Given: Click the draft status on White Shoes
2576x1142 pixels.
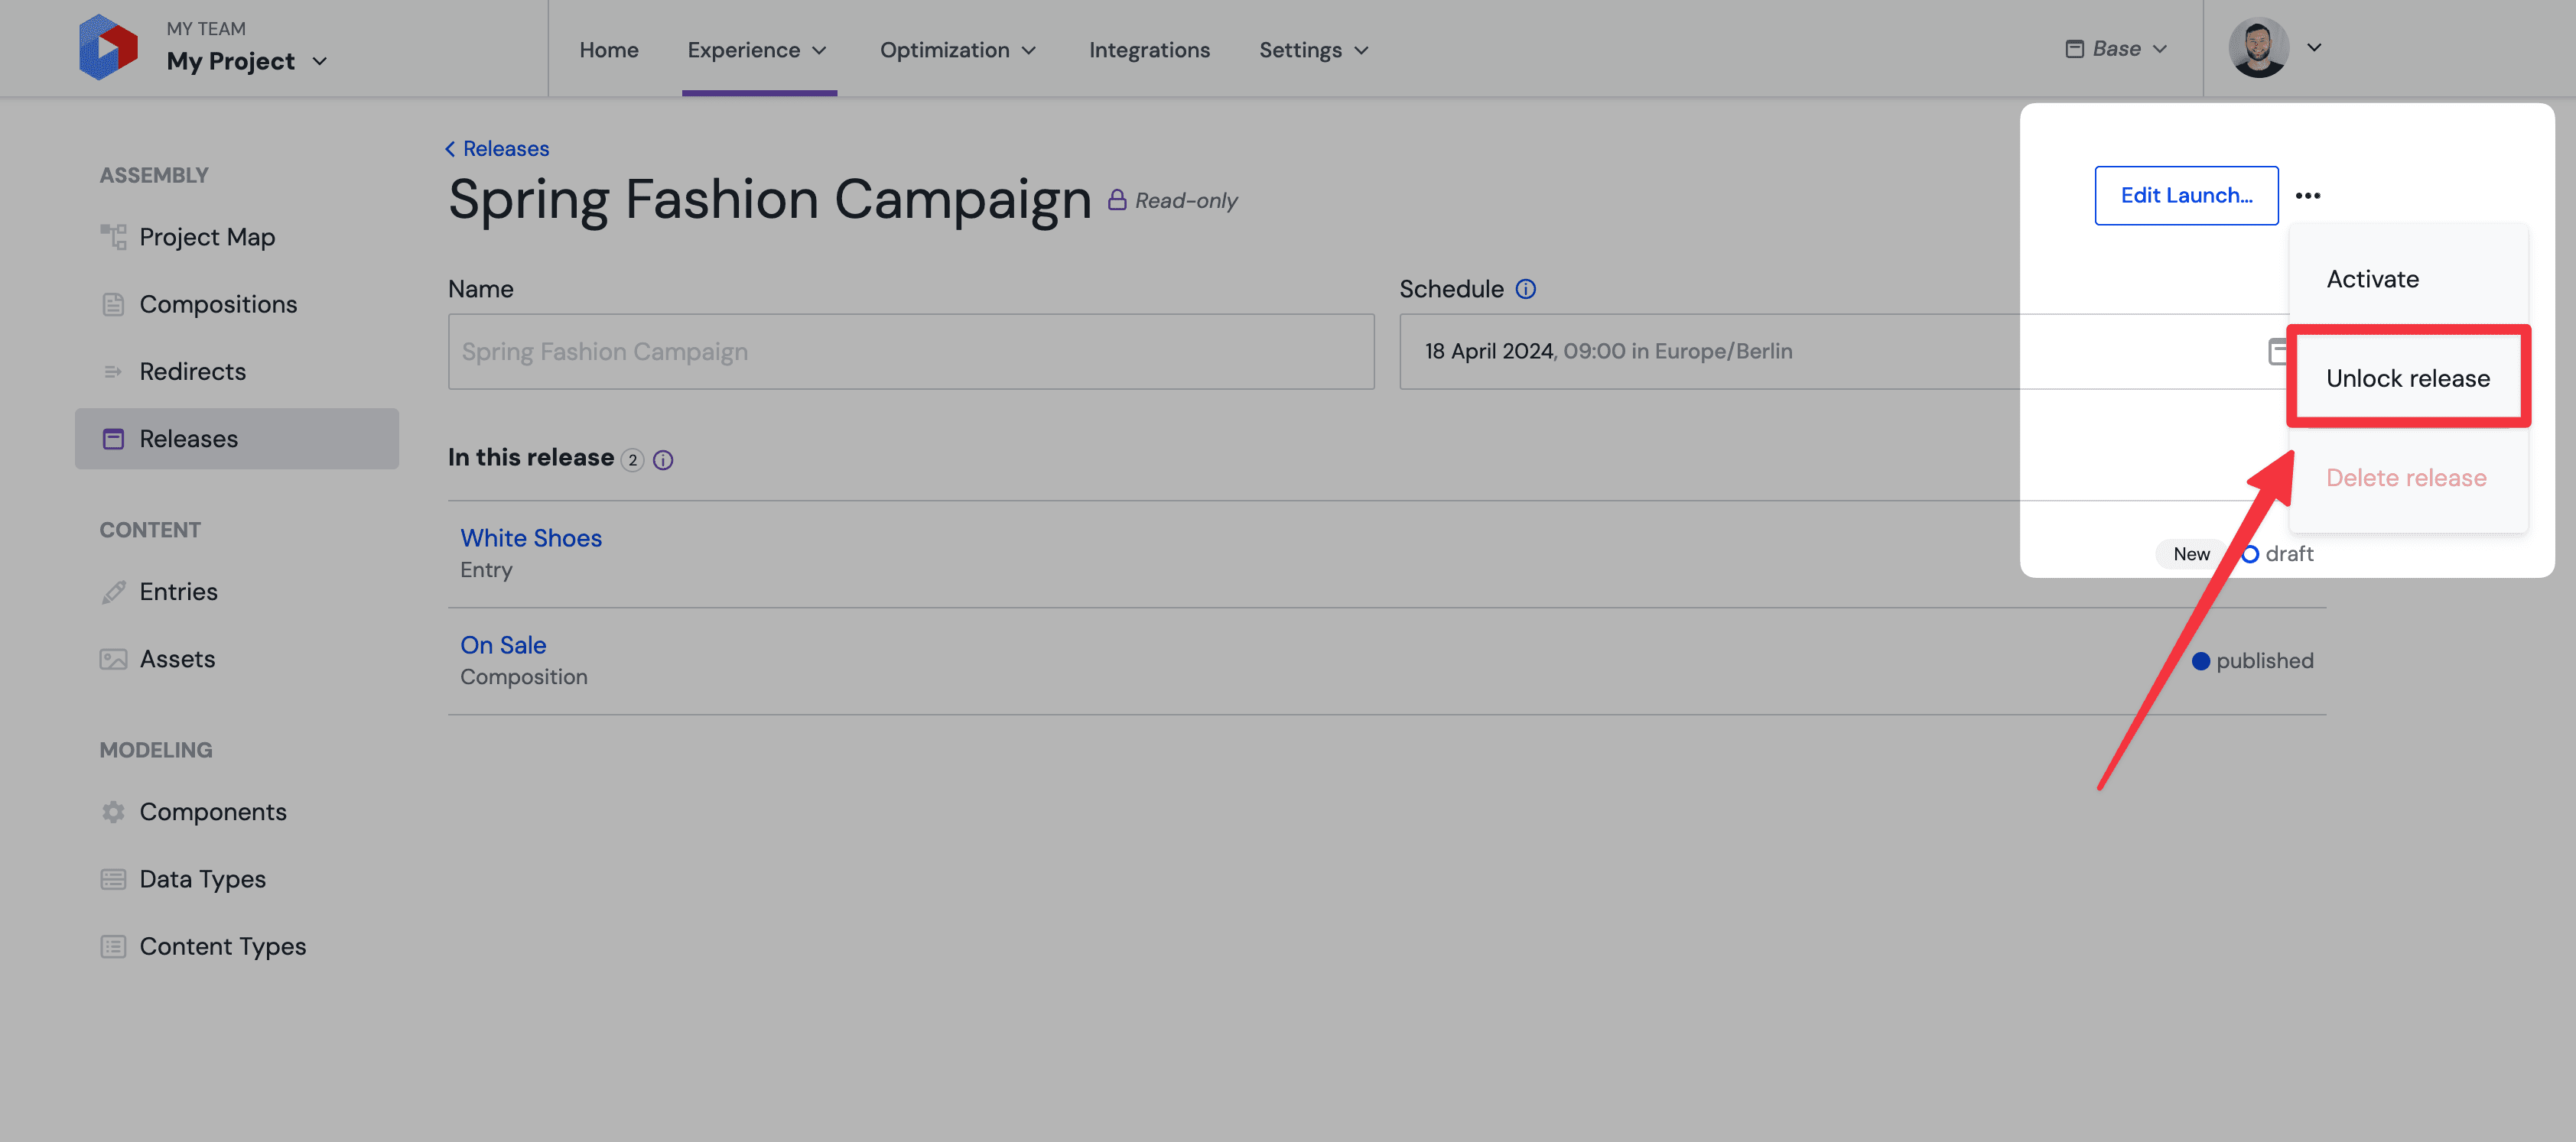Looking at the screenshot, I should pos(2277,553).
